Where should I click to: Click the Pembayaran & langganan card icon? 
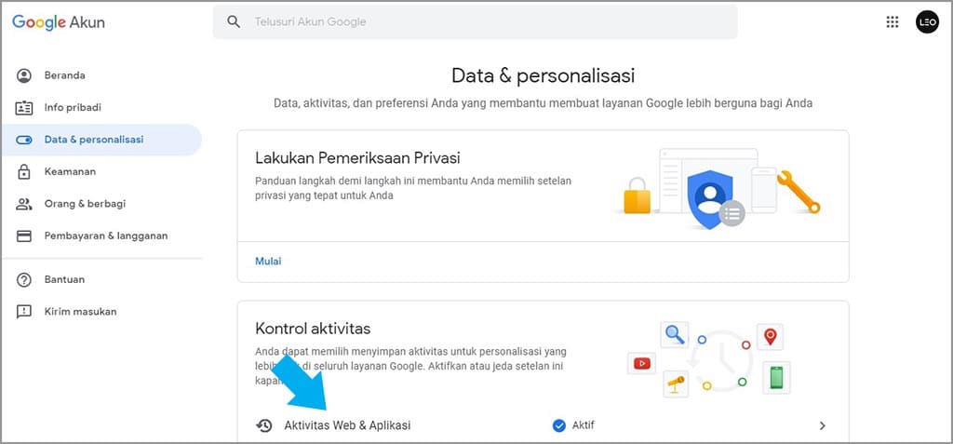click(x=24, y=235)
